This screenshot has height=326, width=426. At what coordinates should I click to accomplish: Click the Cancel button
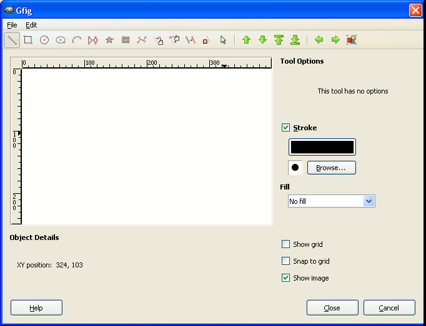(x=389, y=307)
